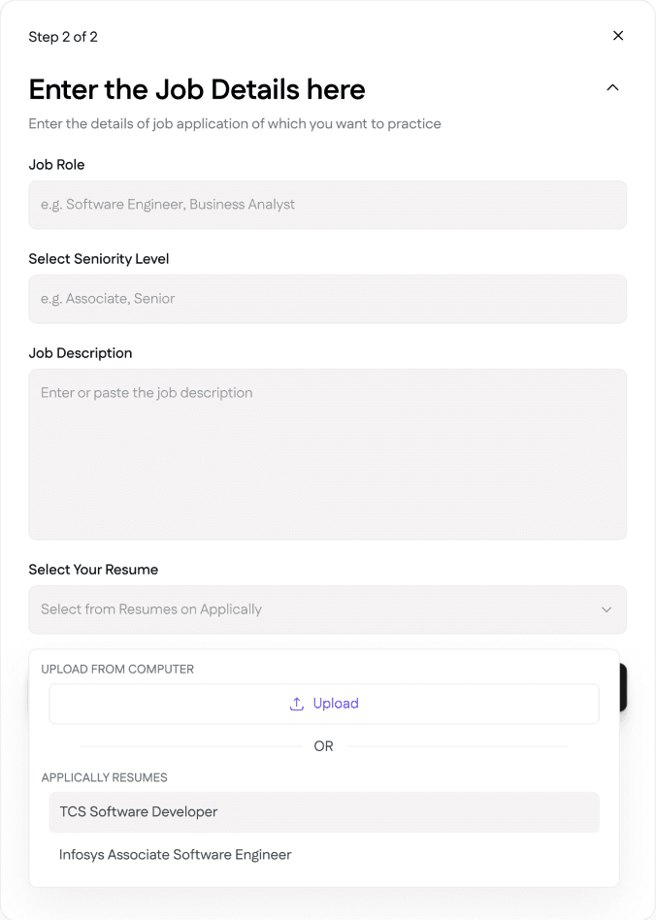Click the Job Description label
This screenshot has height=920, width=656.
[x=81, y=353]
